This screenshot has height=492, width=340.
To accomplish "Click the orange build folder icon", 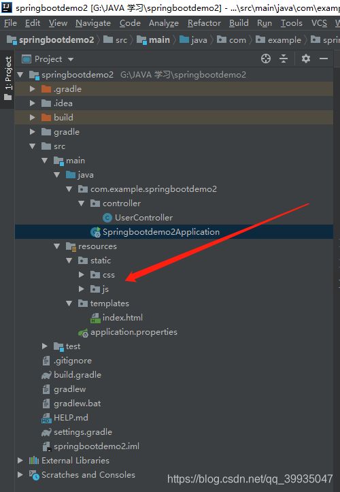I will [x=46, y=118].
